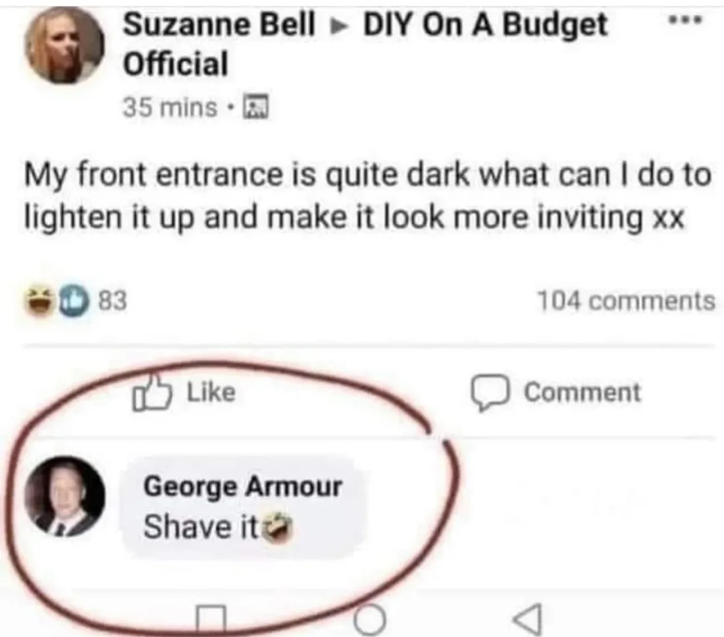Show the 83 reactions count
The height and width of the screenshot is (637, 724).
(113, 301)
